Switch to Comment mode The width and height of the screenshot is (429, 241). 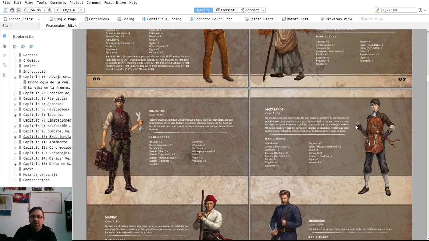point(225,10)
